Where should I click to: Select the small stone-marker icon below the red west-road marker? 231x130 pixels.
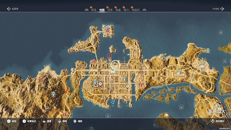tap(68, 97)
